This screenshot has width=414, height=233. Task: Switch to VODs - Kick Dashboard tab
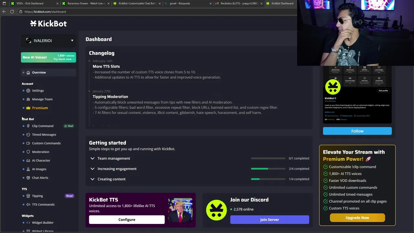(x=35, y=4)
